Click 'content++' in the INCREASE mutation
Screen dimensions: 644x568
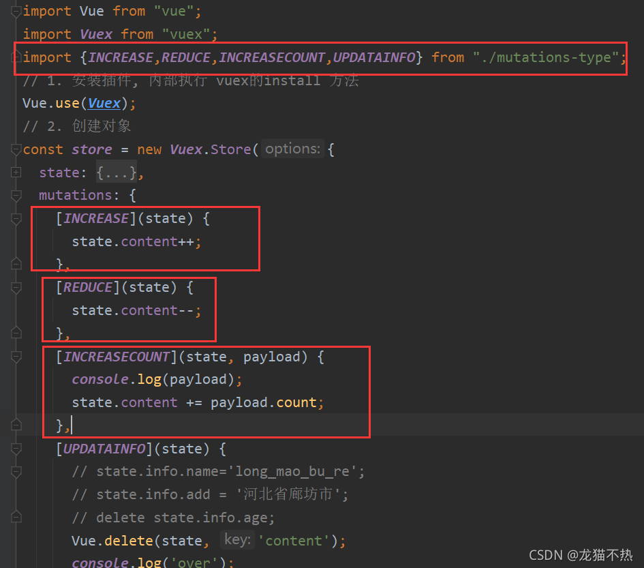pyautogui.click(x=157, y=241)
